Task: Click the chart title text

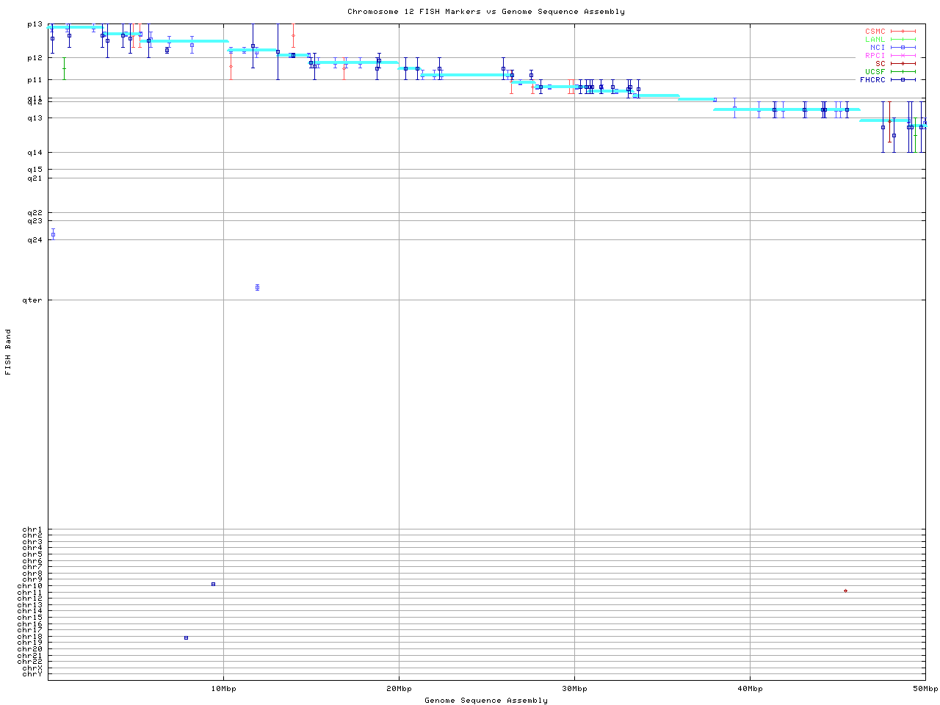Action: (x=485, y=12)
